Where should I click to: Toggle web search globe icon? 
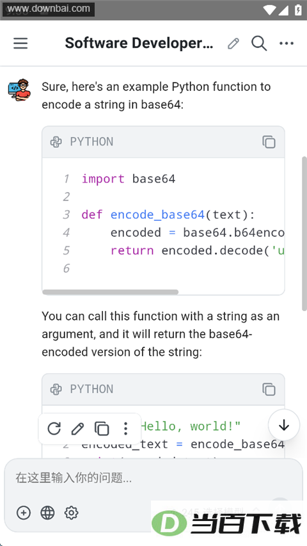click(48, 513)
